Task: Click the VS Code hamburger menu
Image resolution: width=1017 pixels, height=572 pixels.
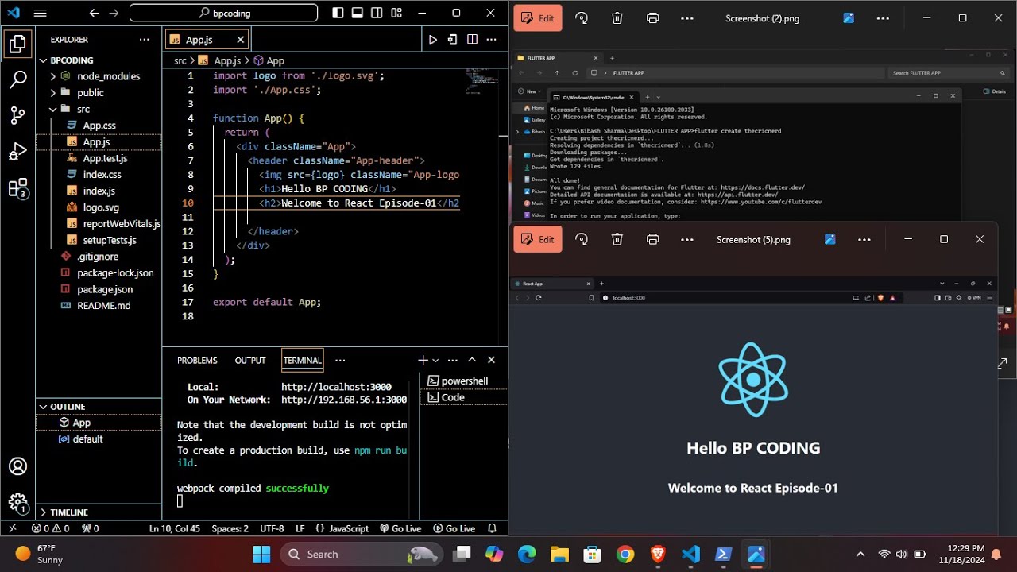Action: [41, 13]
